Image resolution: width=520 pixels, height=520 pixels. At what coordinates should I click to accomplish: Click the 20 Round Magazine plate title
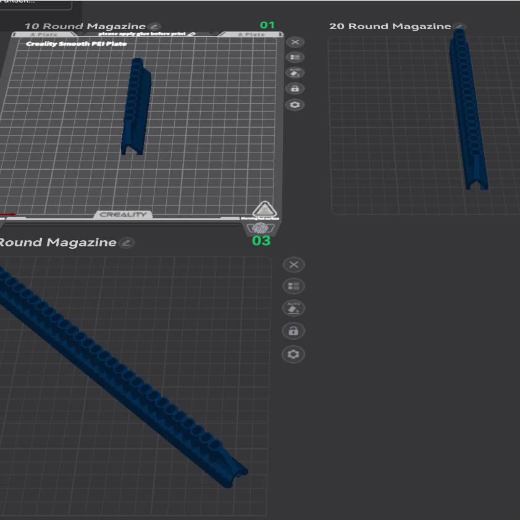click(390, 27)
